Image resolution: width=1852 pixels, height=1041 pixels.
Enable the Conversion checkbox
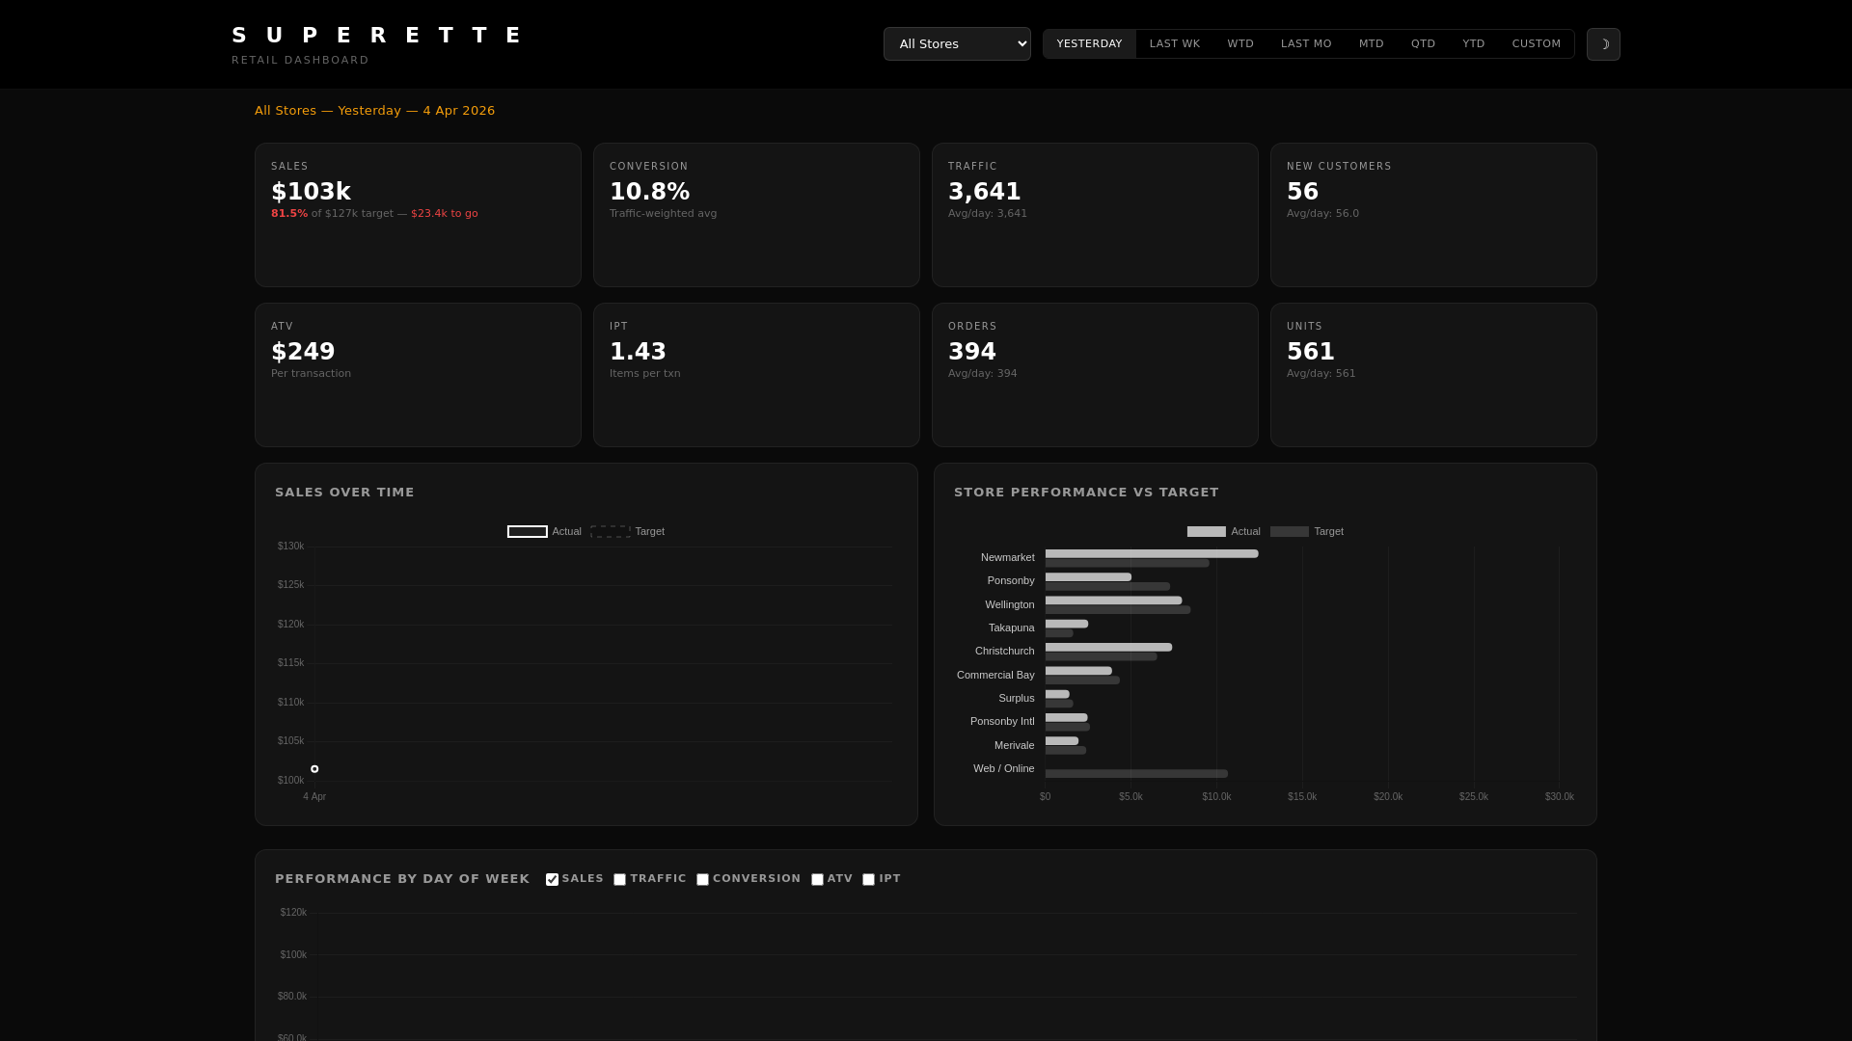[x=702, y=880]
